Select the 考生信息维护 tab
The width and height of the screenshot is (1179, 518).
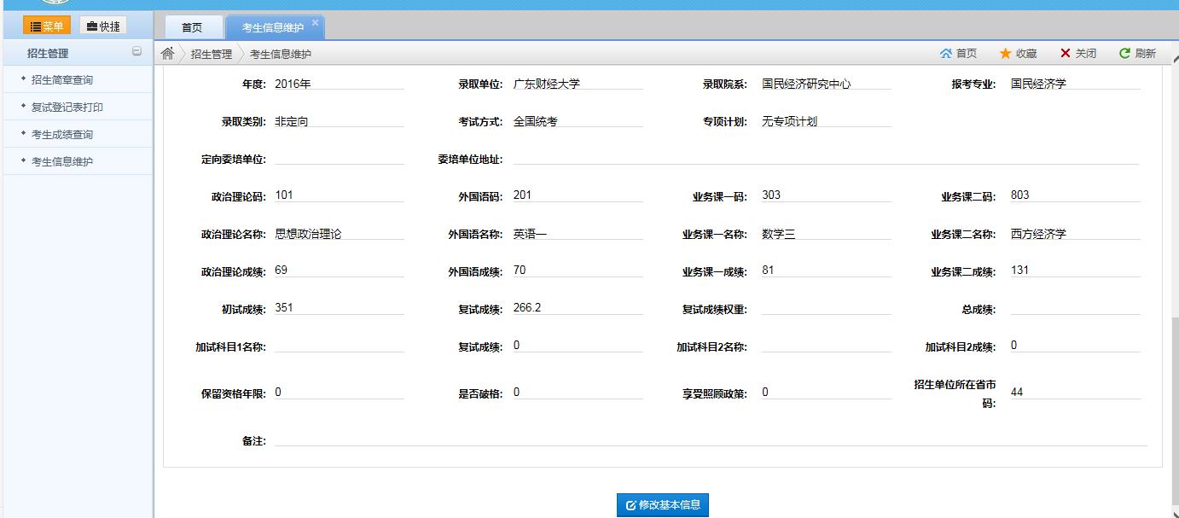coord(272,27)
